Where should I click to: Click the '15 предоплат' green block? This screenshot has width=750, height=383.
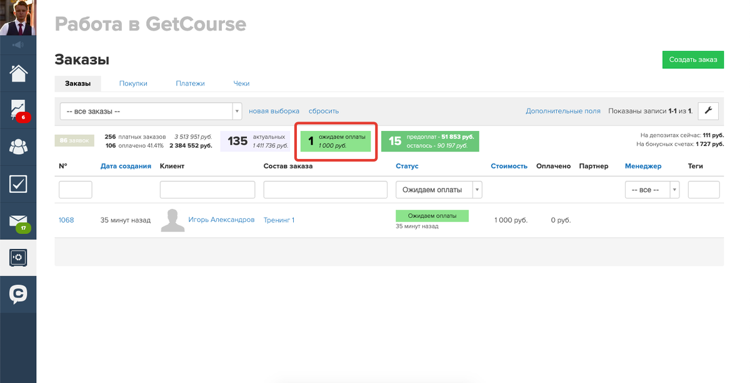click(430, 141)
